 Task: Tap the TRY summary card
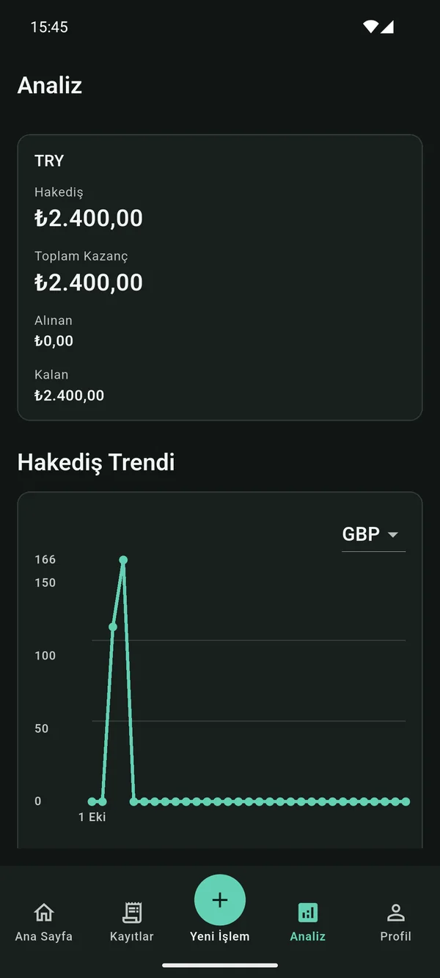click(220, 277)
